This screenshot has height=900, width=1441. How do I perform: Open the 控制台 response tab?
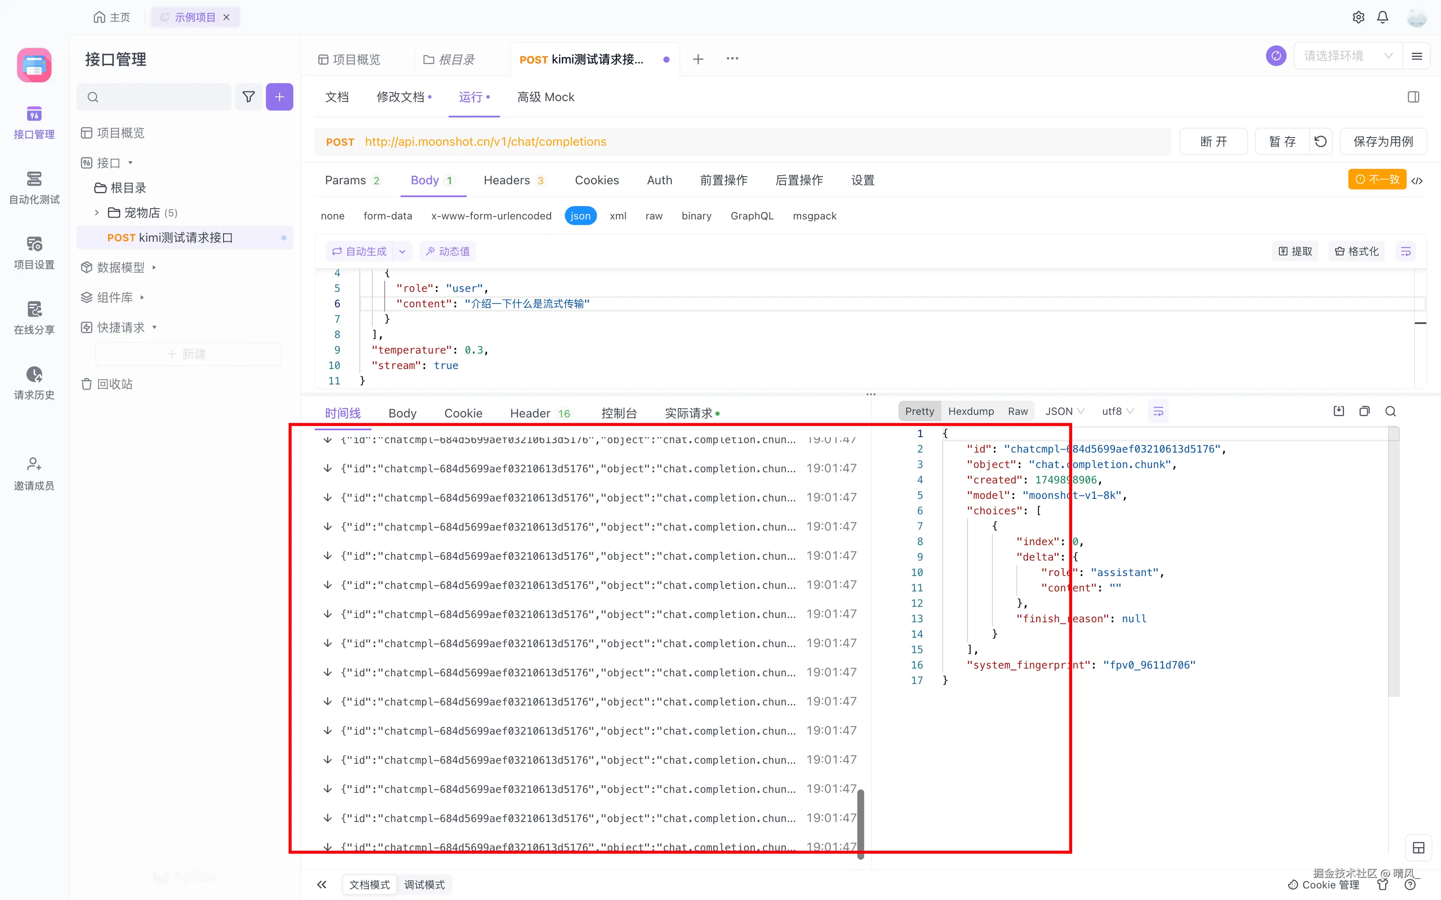(619, 413)
